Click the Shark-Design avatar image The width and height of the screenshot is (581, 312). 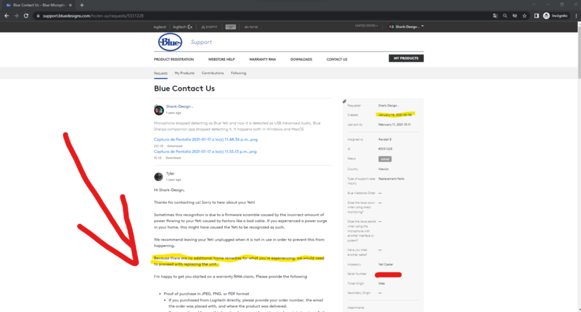coord(159,110)
